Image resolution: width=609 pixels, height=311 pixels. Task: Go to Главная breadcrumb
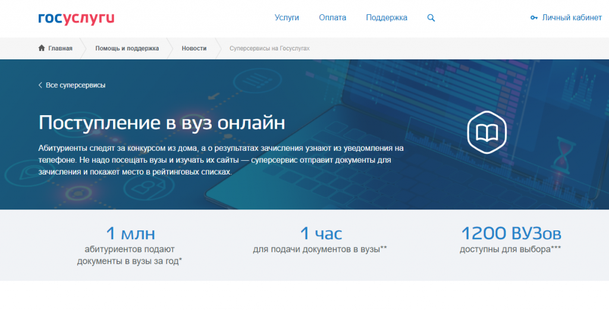60,48
